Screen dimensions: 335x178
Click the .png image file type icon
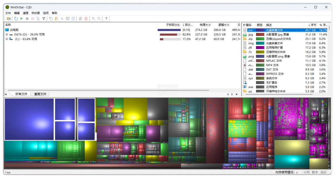[x=245, y=56]
